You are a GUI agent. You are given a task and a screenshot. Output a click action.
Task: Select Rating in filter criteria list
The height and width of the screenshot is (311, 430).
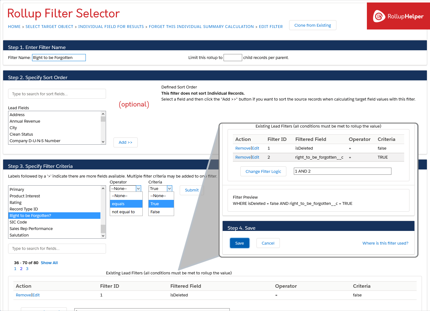55,203
